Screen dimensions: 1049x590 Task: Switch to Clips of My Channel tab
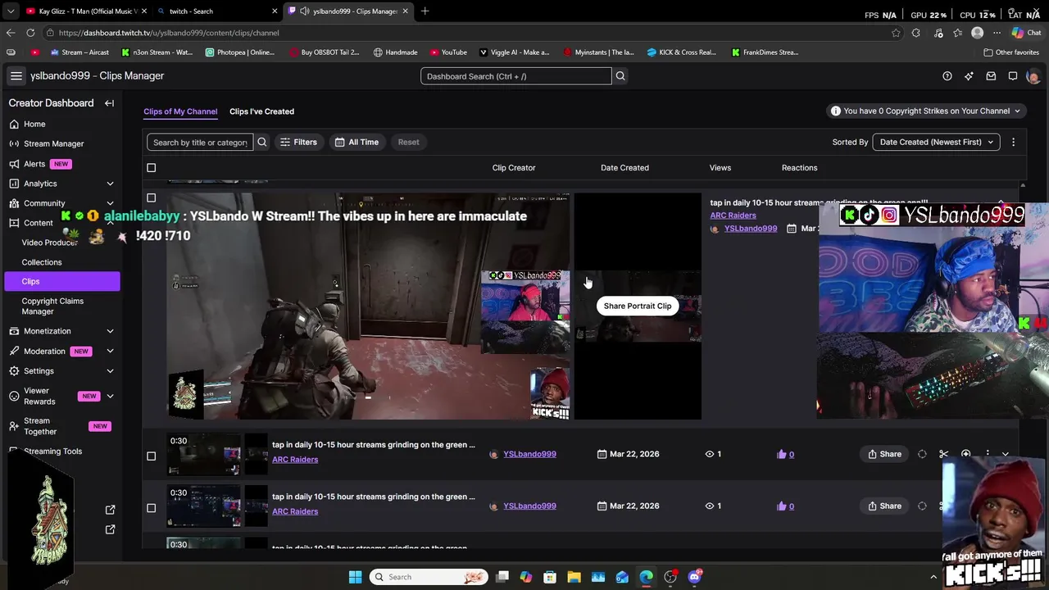[x=180, y=111]
